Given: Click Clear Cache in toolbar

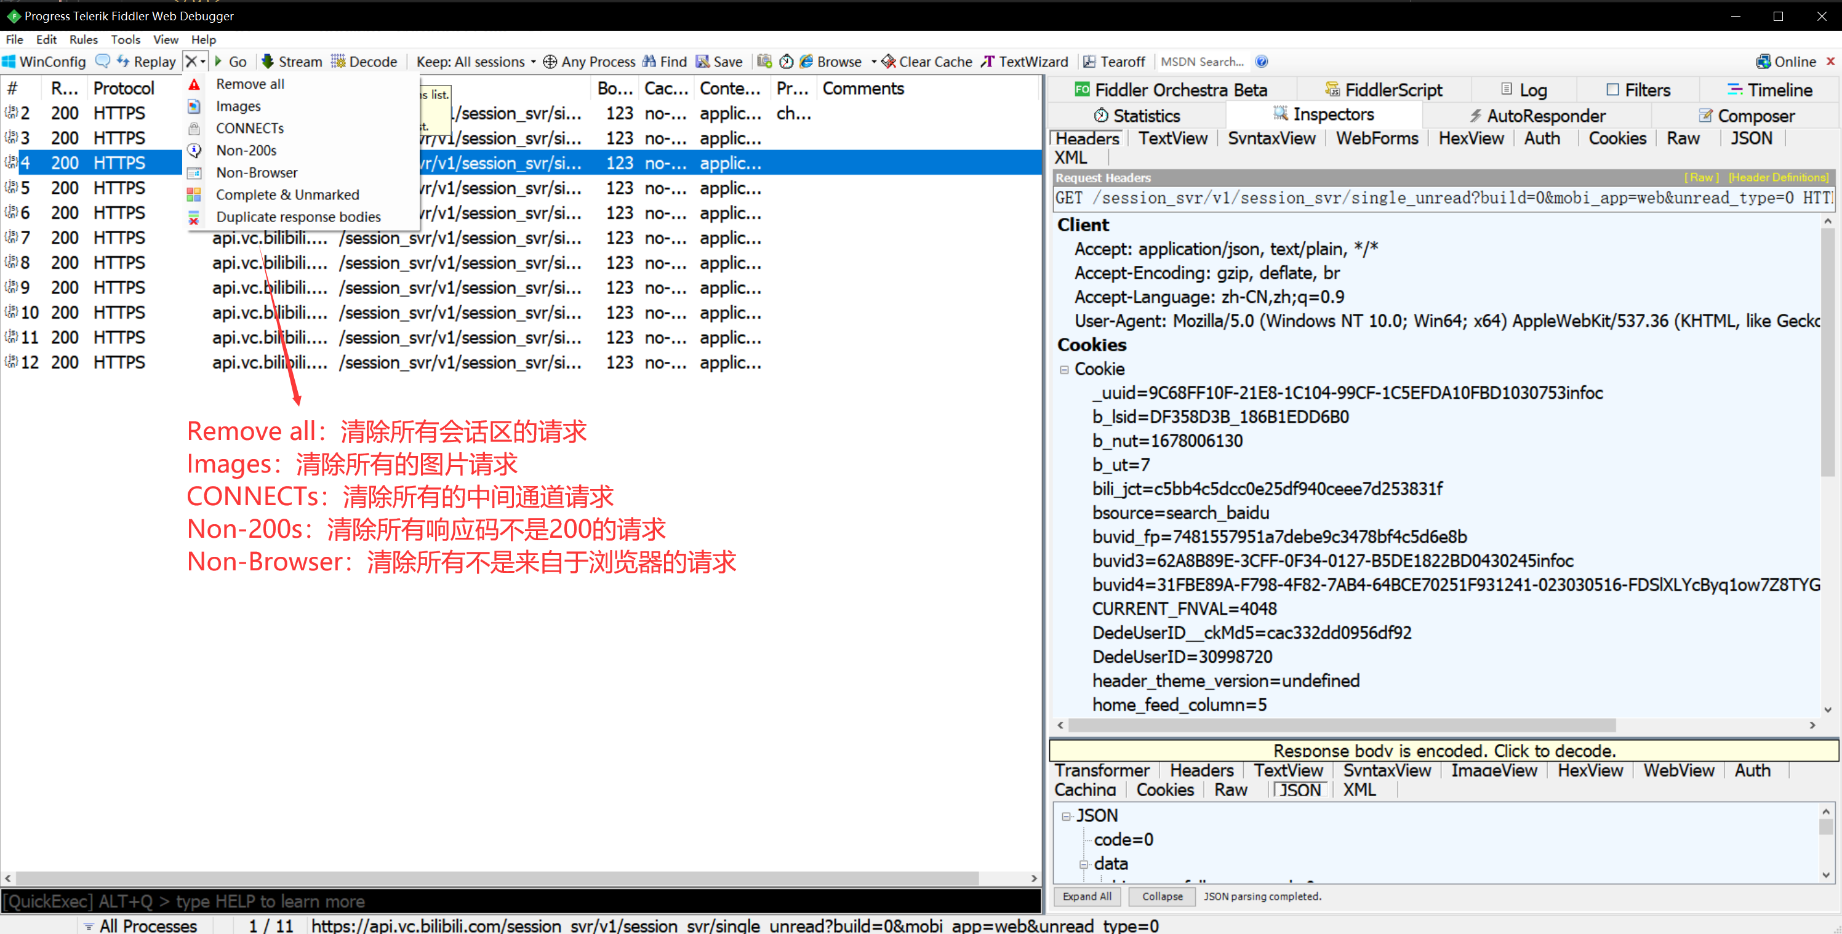Looking at the screenshot, I should pyautogui.click(x=927, y=62).
